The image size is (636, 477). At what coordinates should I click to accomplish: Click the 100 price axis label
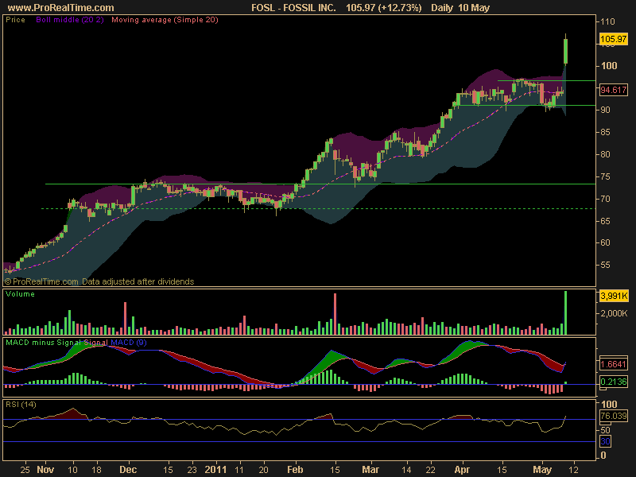[609, 66]
